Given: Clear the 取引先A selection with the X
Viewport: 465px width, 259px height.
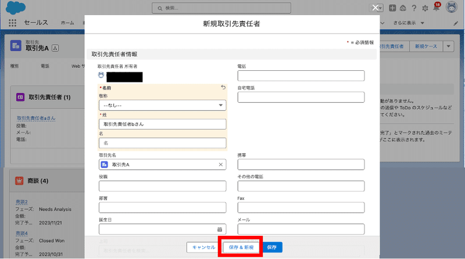Looking at the screenshot, I should click(221, 164).
